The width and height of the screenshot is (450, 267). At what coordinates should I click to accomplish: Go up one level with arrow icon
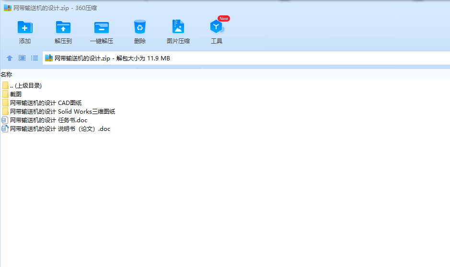tap(10, 58)
